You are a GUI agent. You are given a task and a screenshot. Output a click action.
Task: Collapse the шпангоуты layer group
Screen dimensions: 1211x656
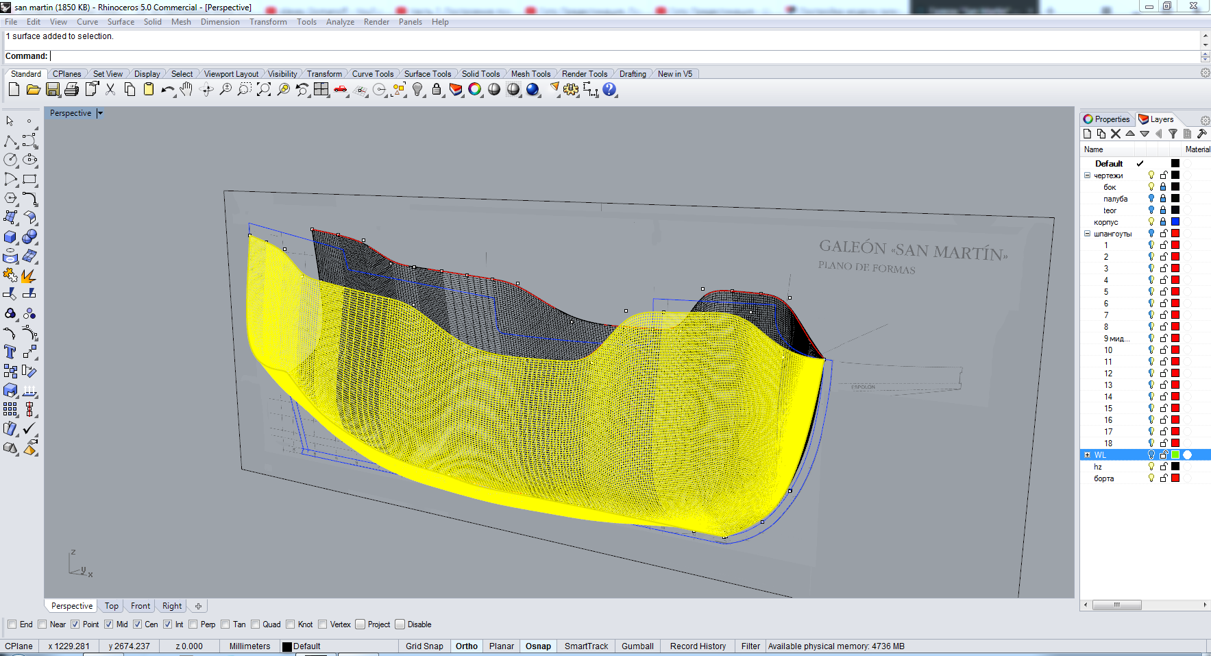pos(1087,234)
